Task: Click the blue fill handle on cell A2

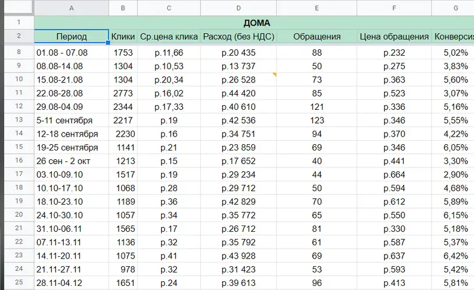Action: click(108, 42)
